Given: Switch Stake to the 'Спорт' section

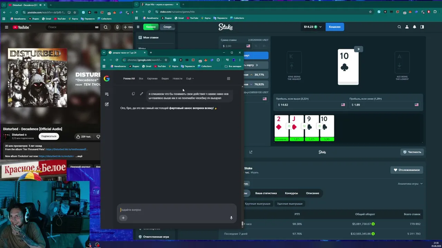Looking at the screenshot, I should tap(167, 27).
